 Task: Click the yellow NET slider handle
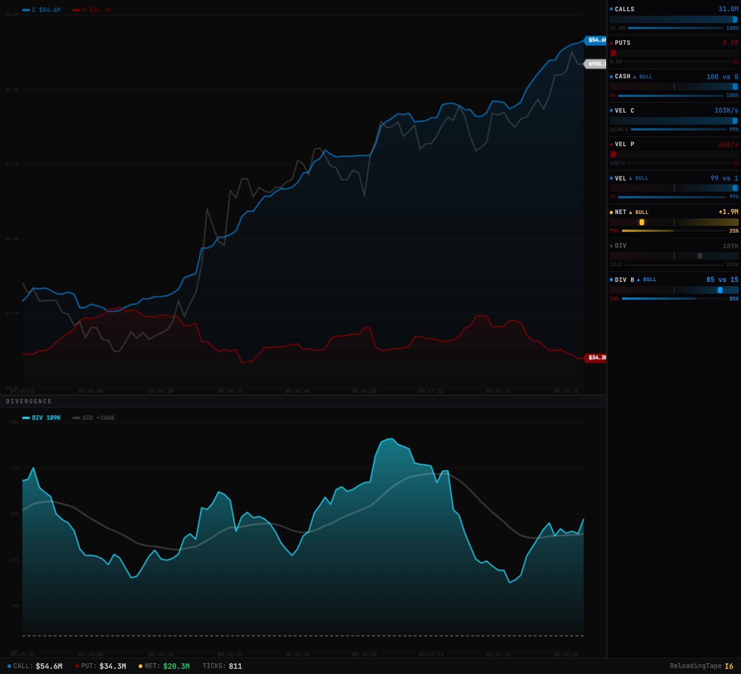click(x=642, y=222)
